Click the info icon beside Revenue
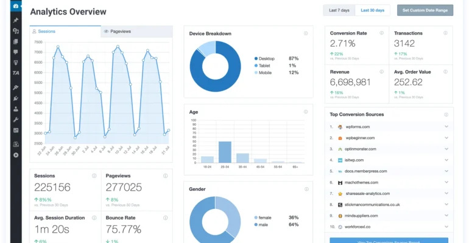The height and width of the screenshot is (243, 469). (x=382, y=72)
